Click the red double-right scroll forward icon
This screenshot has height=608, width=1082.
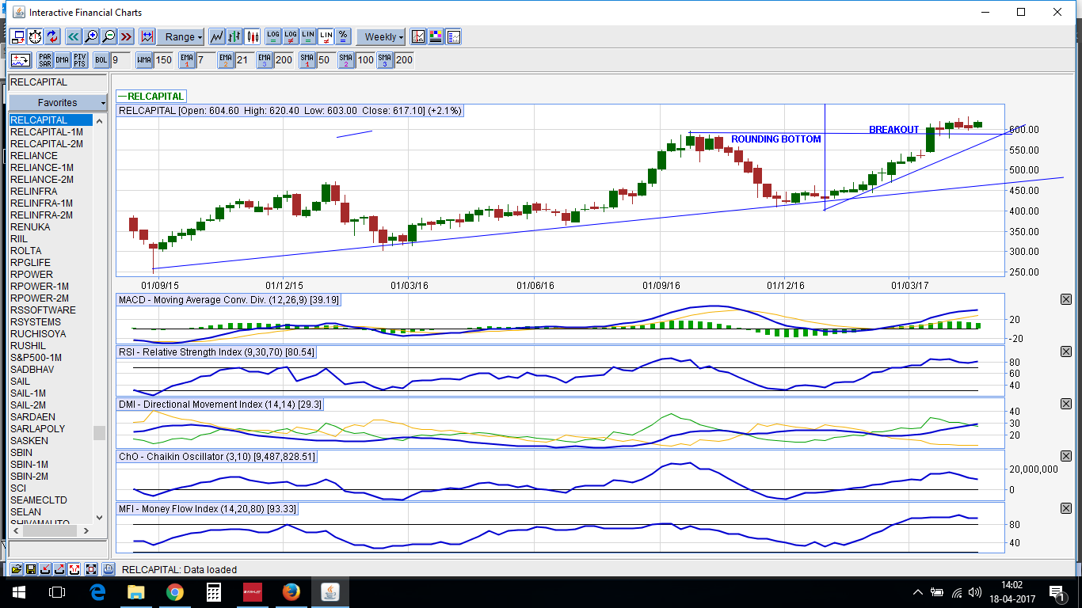pos(126,36)
